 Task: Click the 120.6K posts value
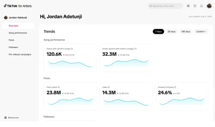tap(54, 54)
